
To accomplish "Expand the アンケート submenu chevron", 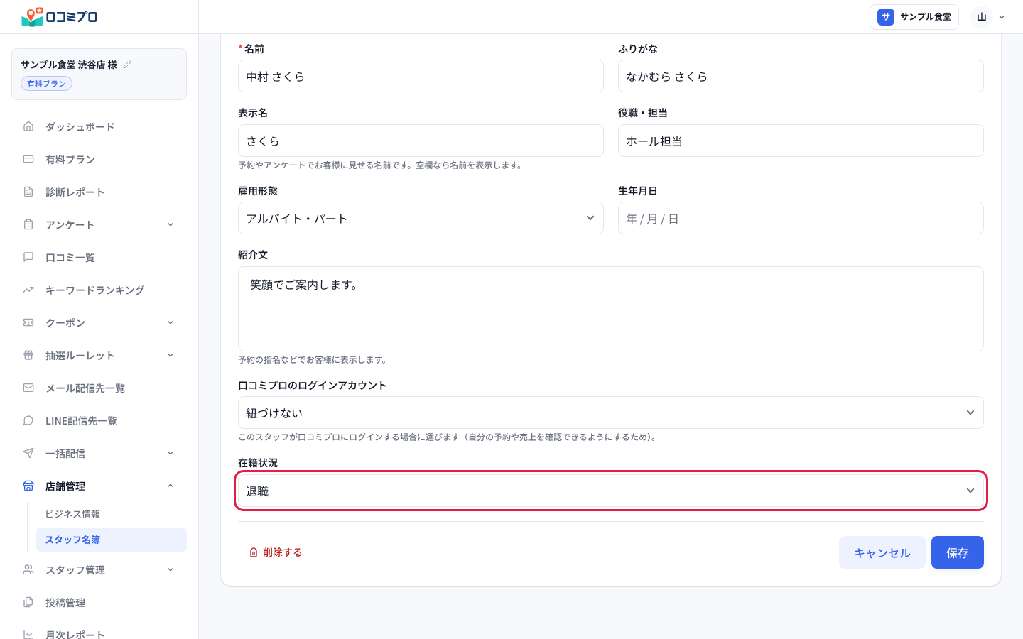I will tap(170, 224).
